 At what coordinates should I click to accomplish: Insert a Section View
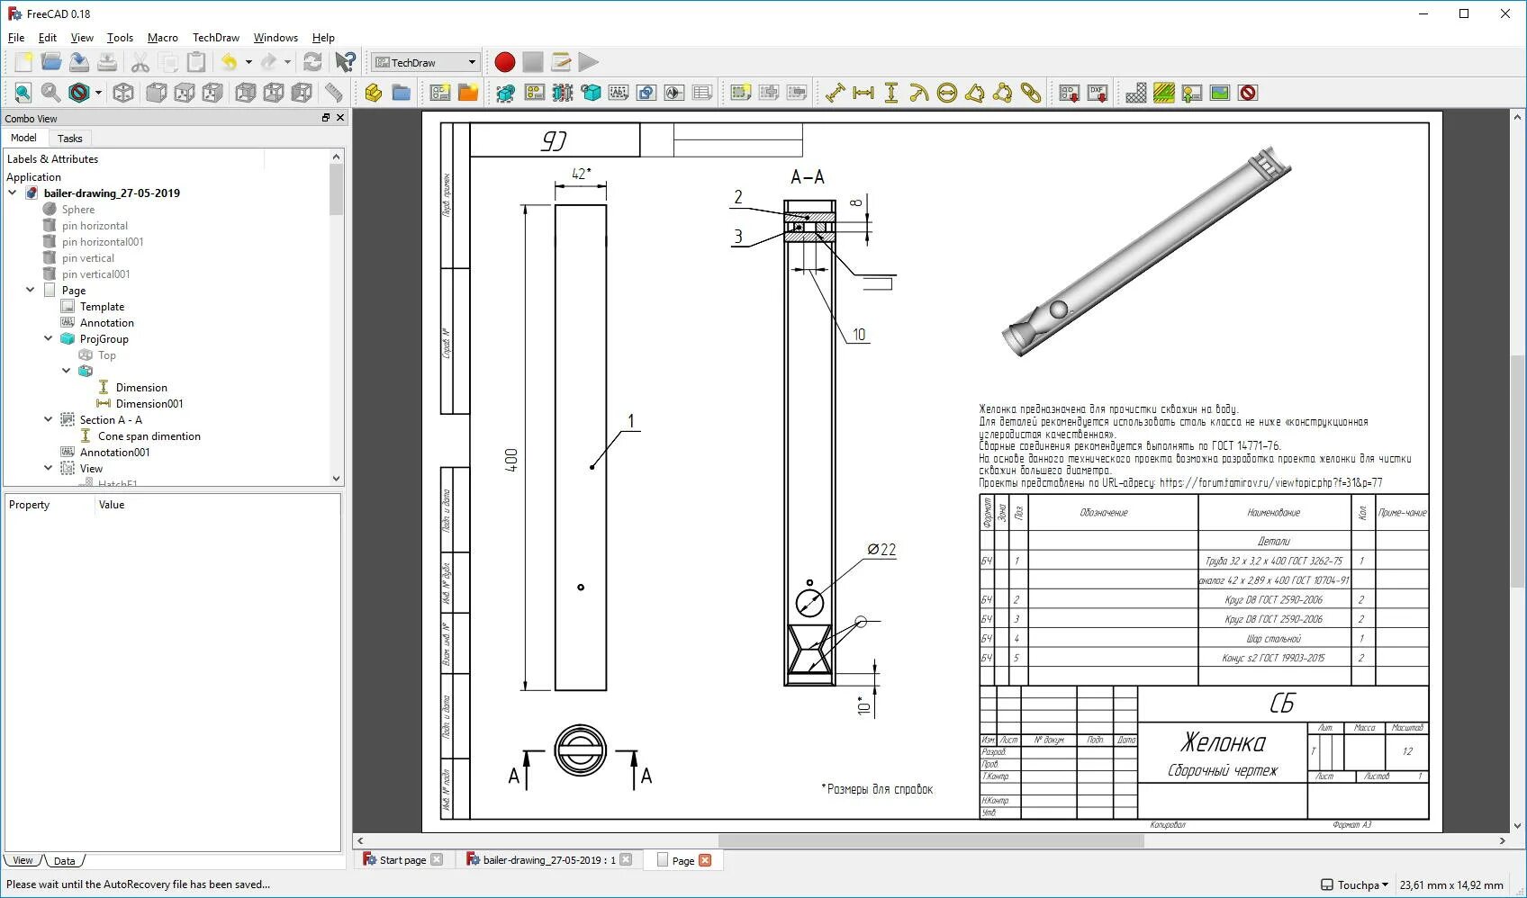(562, 93)
